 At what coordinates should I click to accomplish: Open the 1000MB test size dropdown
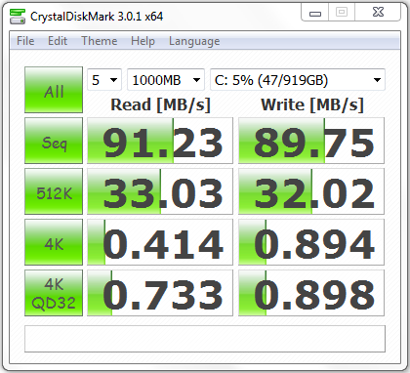(x=166, y=80)
